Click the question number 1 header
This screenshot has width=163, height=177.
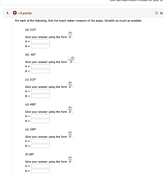pos(8,13)
